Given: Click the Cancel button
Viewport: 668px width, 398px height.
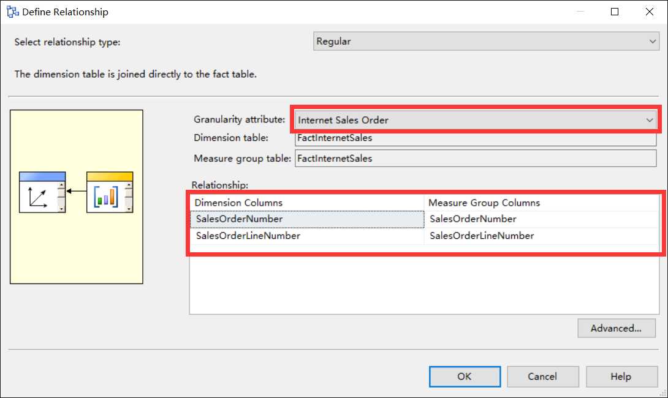Looking at the screenshot, I should (543, 377).
